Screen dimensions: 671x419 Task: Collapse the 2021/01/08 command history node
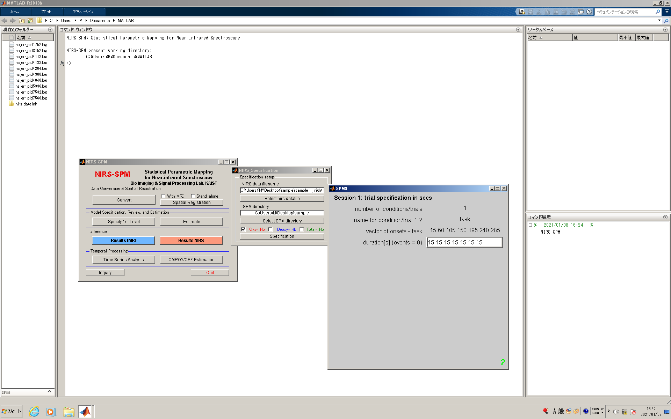[x=530, y=225]
